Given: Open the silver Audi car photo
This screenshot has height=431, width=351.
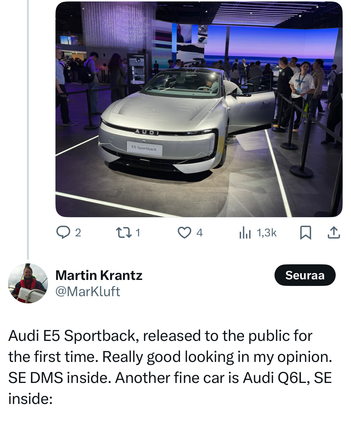Looking at the screenshot, I should pyautogui.click(x=199, y=109).
